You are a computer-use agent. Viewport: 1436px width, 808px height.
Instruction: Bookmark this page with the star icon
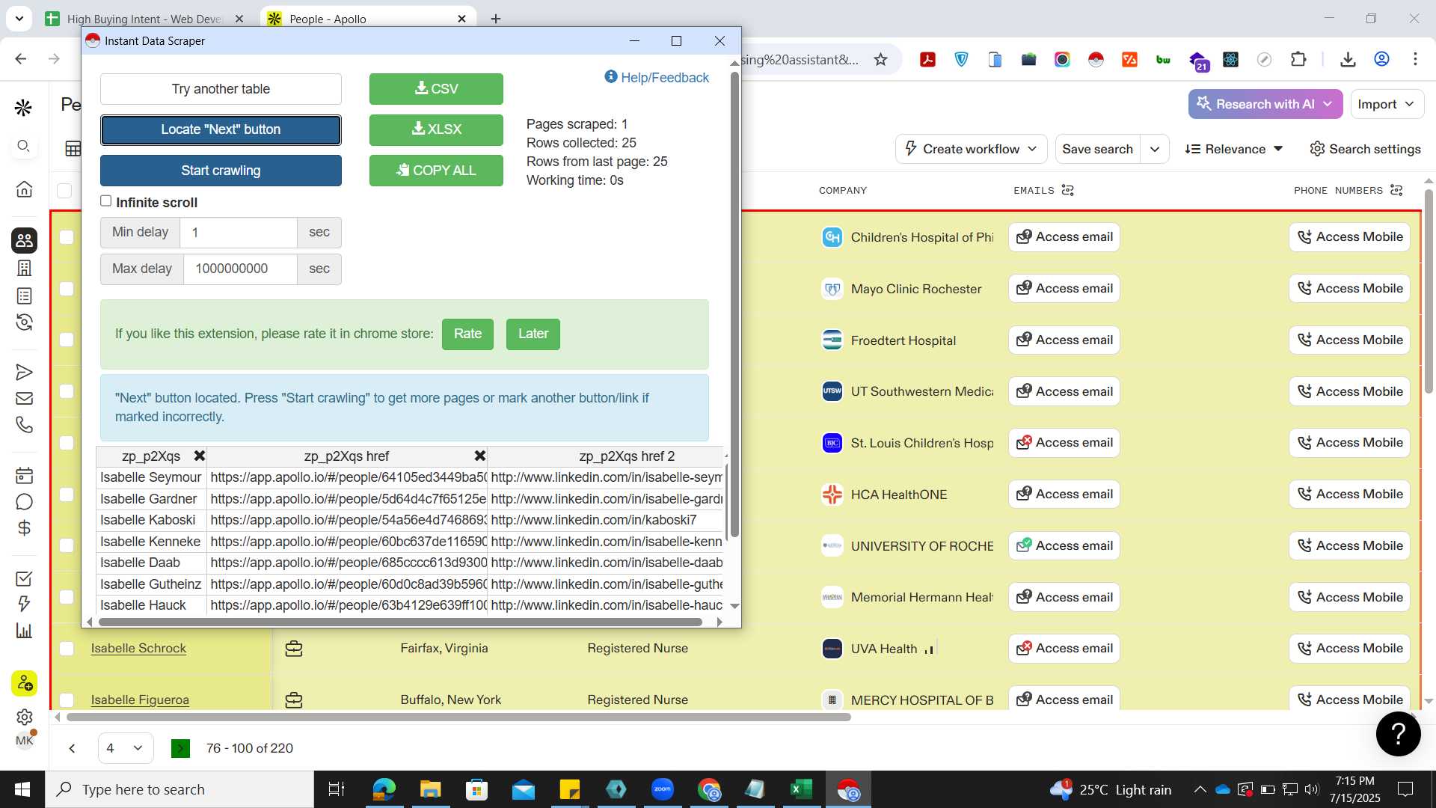(x=880, y=60)
